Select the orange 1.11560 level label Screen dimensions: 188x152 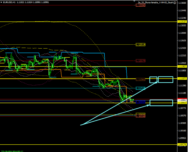point(140,79)
